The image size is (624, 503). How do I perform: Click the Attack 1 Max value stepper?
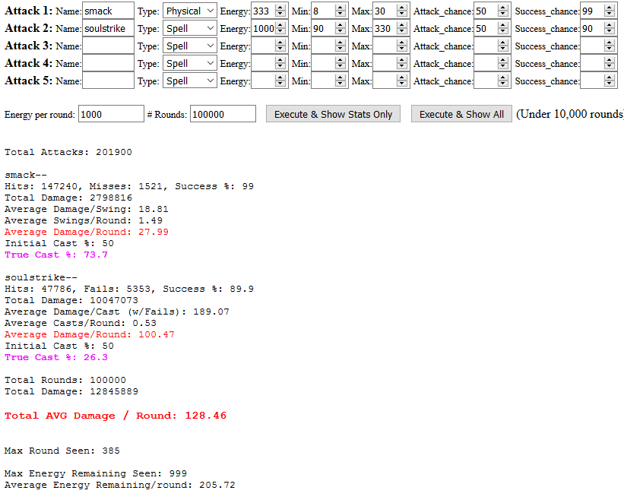pos(401,11)
